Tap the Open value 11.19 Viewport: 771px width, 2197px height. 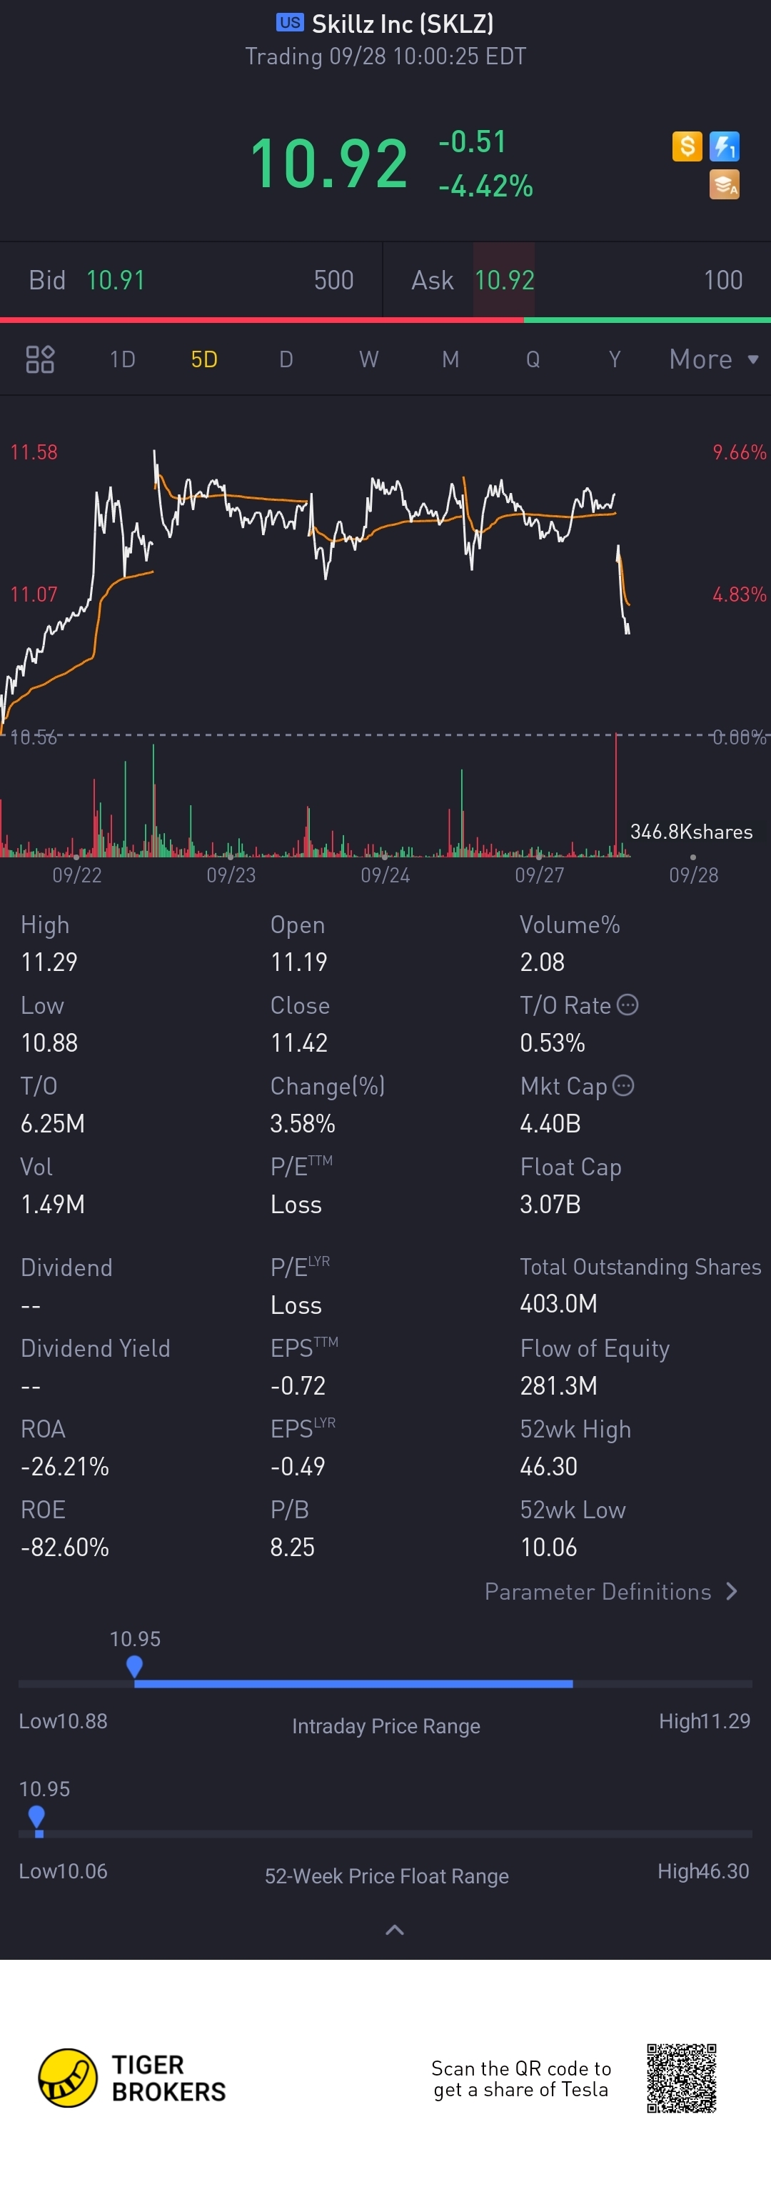click(x=299, y=962)
